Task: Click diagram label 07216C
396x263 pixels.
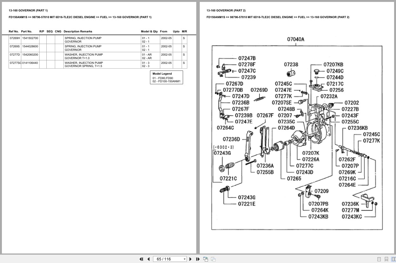Action: 347,179
